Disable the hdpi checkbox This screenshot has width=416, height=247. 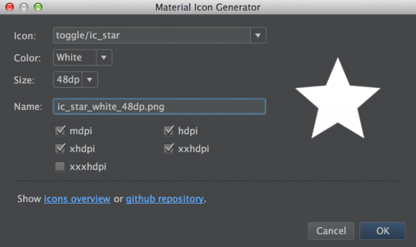tap(169, 130)
